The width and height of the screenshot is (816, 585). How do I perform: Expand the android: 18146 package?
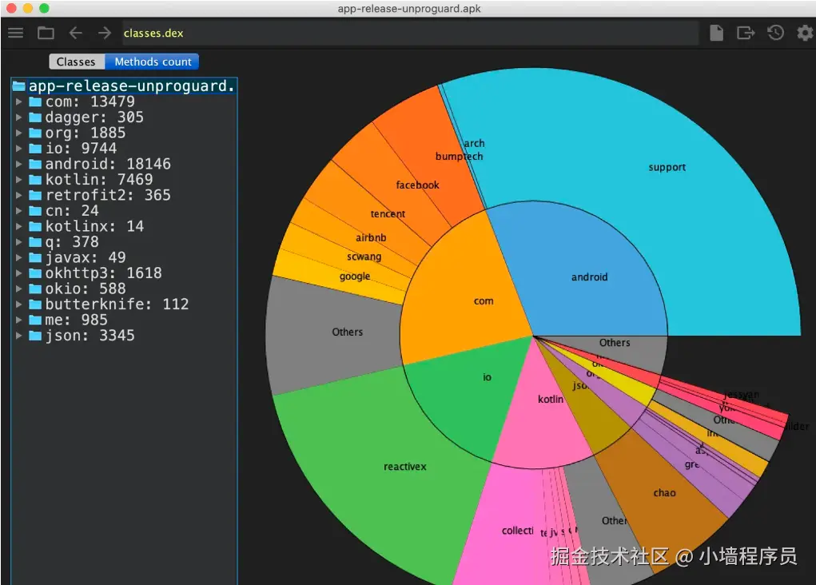[x=18, y=164]
